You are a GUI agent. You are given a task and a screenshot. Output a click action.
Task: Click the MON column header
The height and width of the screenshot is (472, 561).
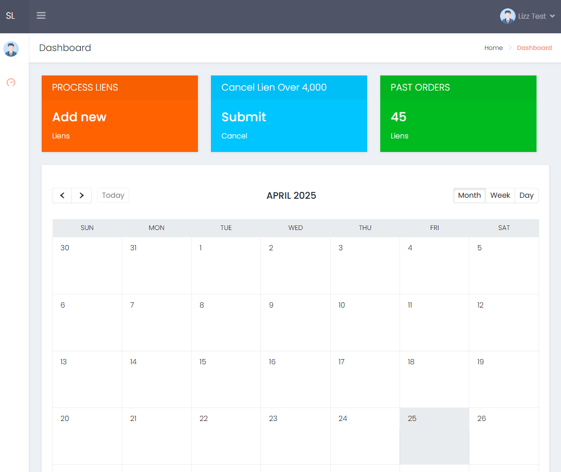pyautogui.click(x=157, y=228)
